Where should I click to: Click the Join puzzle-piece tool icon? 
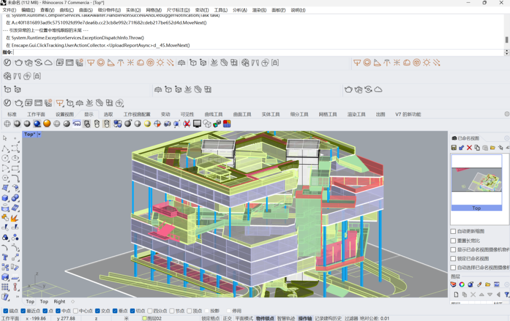[x=5, y=218]
